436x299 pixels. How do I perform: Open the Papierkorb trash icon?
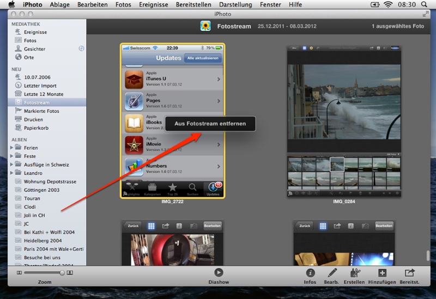(18, 127)
